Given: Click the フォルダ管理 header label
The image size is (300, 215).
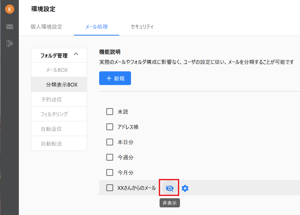Looking at the screenshot, I should [54, 56].
